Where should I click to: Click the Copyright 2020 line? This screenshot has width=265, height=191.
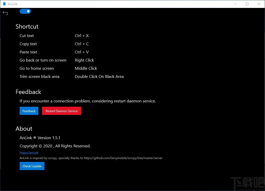(x=55, y=146)
